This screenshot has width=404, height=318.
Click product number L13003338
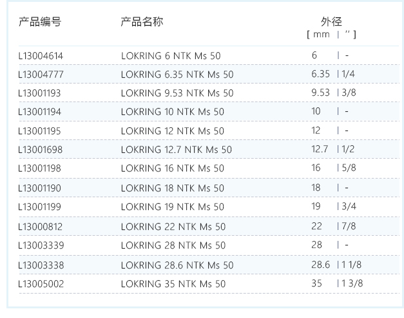click(x=41, y=265)
